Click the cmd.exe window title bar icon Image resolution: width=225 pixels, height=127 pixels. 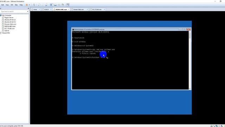point(73,30)
